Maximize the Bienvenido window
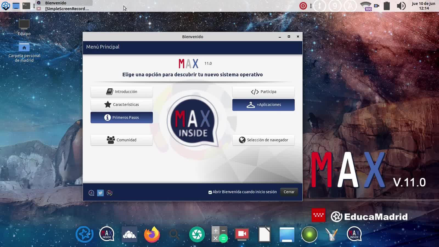Screen dimensions: 439x247 (289, 37)
